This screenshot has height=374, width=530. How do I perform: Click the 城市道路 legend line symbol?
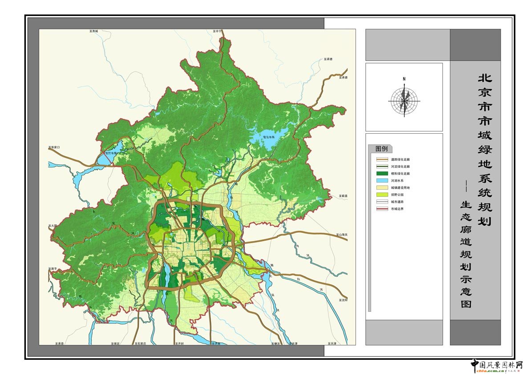(x=382, y=202)
